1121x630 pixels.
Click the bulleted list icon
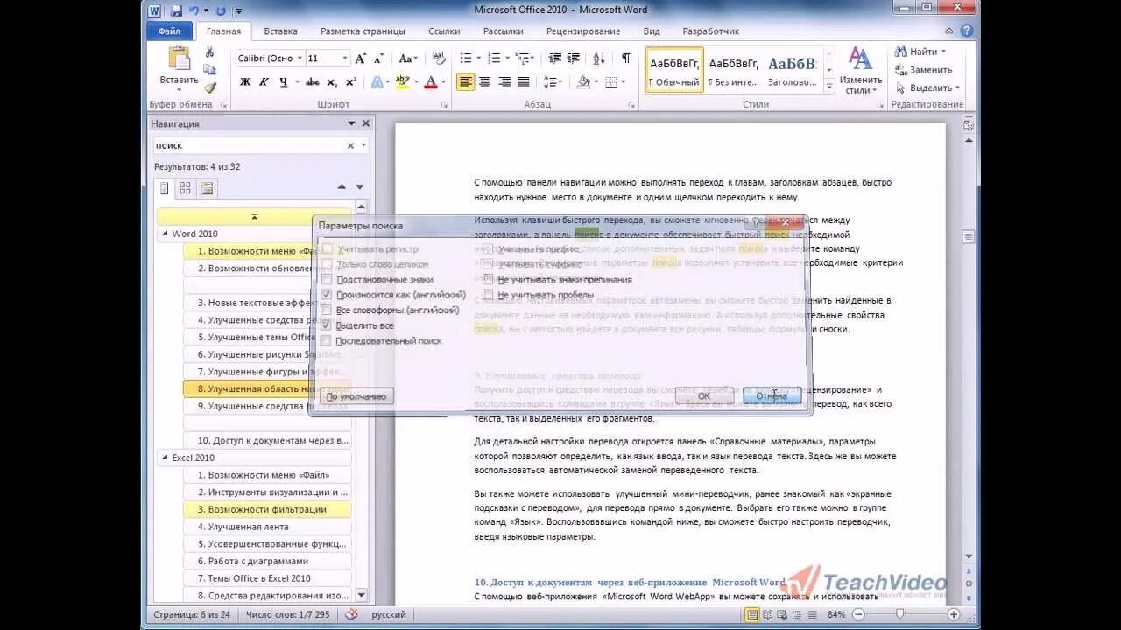[465, 59]
